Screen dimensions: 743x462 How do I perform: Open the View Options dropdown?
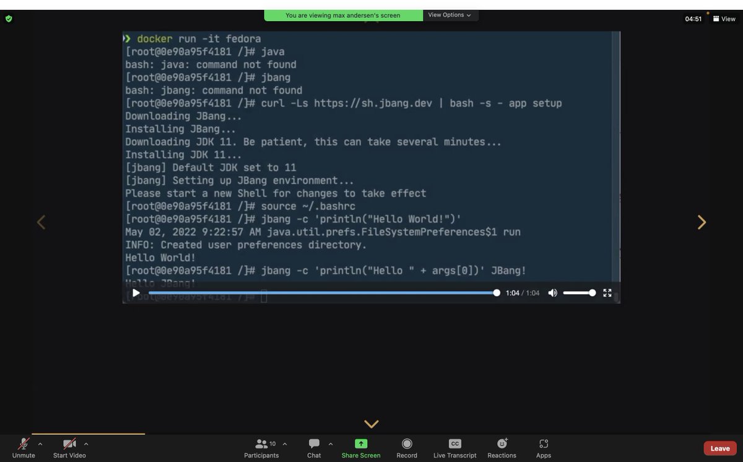[450, 15]
